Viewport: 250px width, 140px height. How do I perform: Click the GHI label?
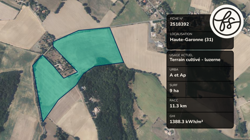[x=172, y=116]
